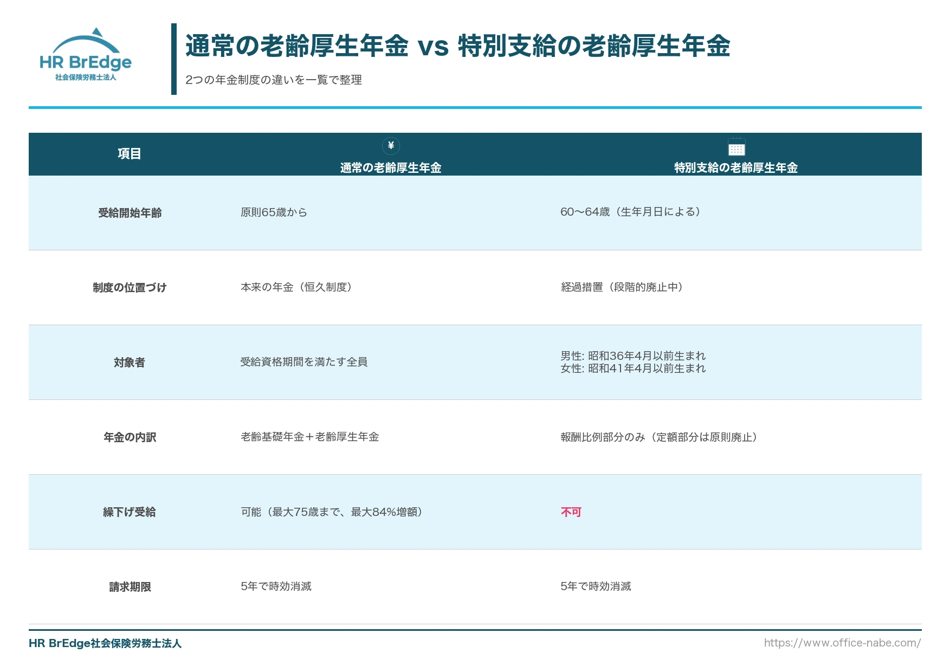Click the 項目 column header
The width and height of the screenshot is (950, 672).
click(x=130, y=154)
